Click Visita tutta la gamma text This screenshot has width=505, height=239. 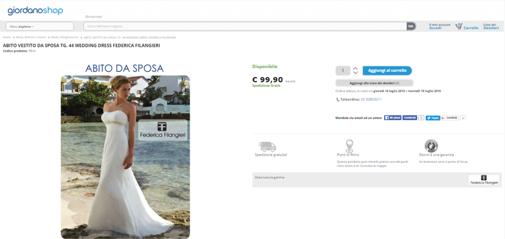point(269,177)
